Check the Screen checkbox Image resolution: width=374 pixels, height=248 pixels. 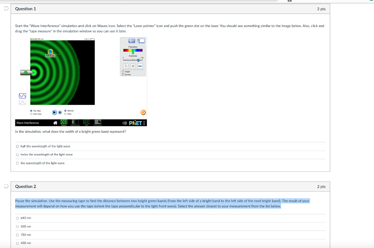pyautogui.click(x=123, y=74)
